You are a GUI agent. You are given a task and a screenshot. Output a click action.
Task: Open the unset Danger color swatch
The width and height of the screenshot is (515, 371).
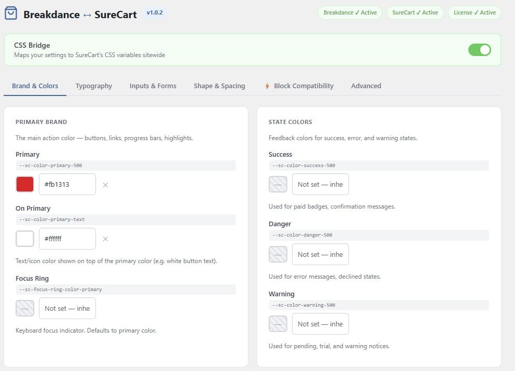tap(278, 254)
